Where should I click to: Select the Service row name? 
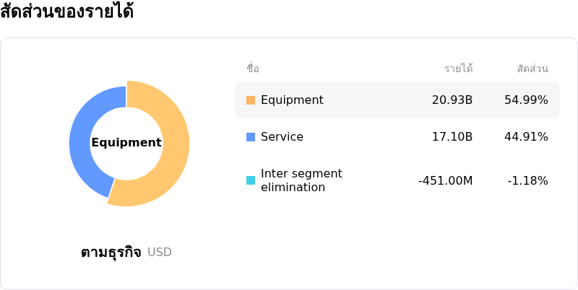(x=282, y=137)
